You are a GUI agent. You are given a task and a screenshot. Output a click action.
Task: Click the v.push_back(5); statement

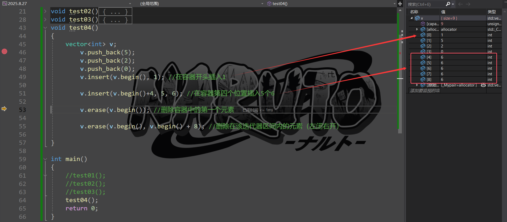(x=108, y=52)
